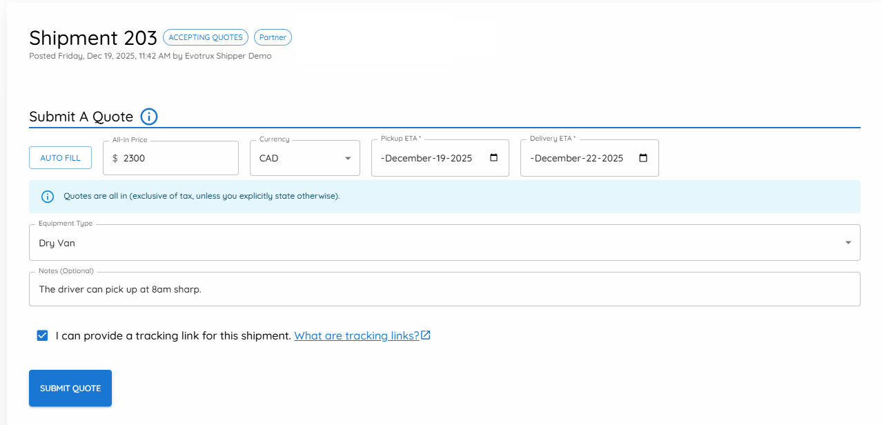Image resolution: width=882 pixels, height=425 pixels.
Task: Open the Equipment Type dropdown arrow
Action: (x=847, y=243)
